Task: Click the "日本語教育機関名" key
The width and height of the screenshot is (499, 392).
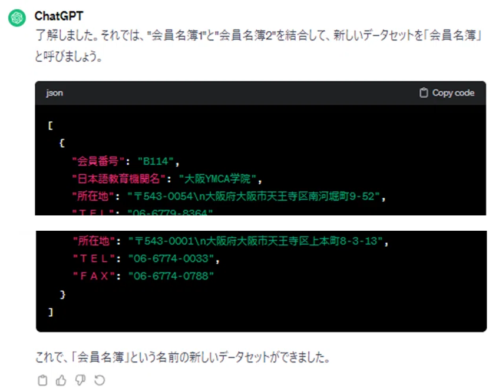Action: (118, 179)
